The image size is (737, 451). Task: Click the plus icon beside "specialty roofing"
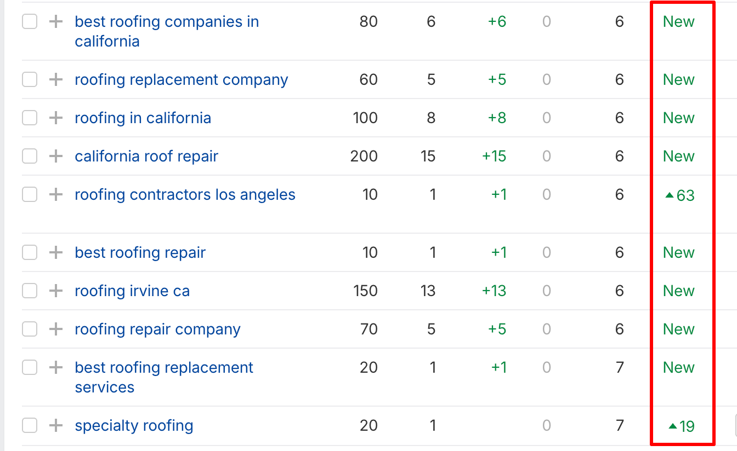coord(55,425)
